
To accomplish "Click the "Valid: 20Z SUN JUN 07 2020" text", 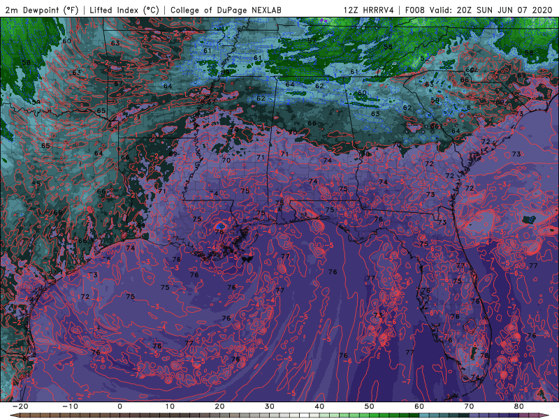I will pos(491,10).
